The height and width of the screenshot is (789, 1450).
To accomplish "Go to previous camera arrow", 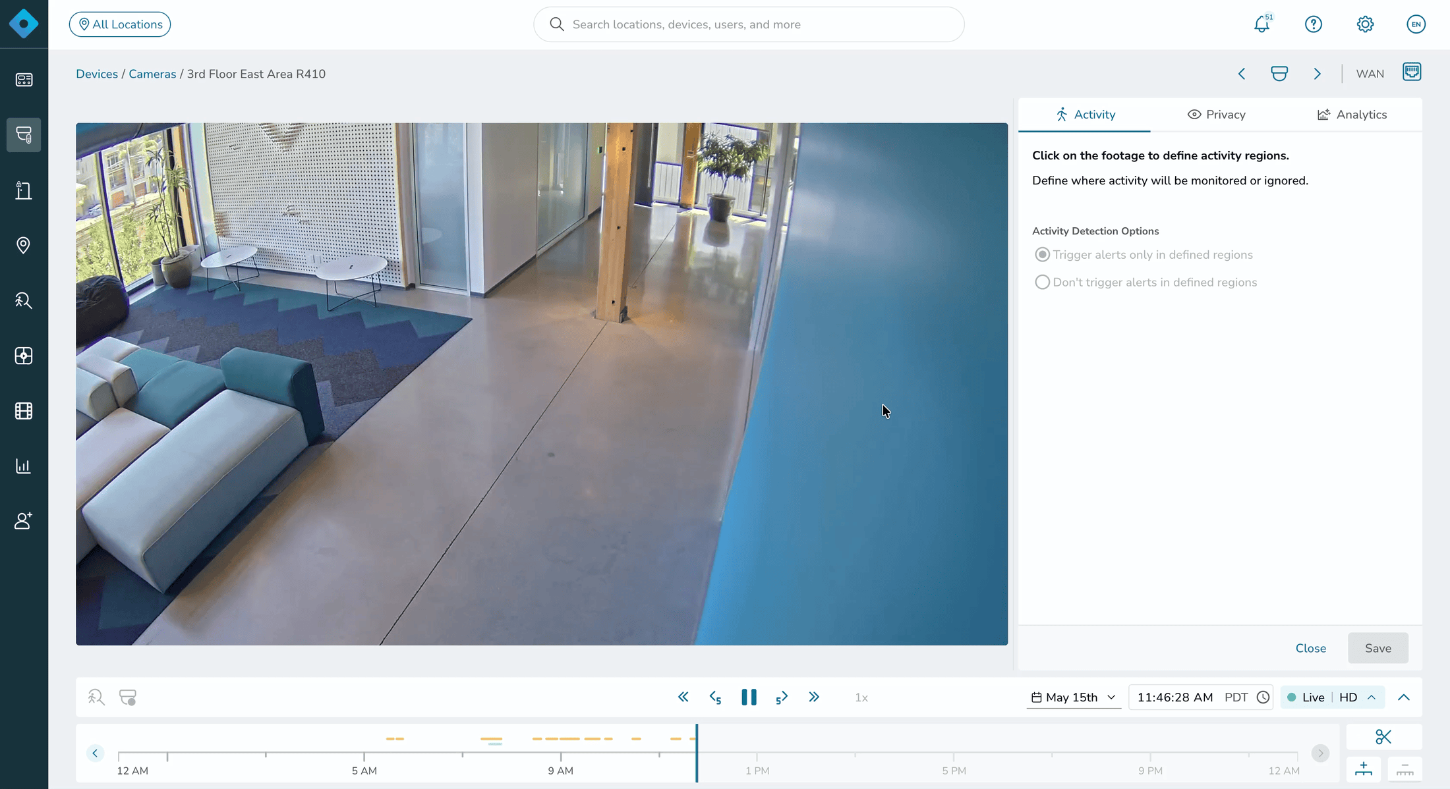I will (1242, 74).
